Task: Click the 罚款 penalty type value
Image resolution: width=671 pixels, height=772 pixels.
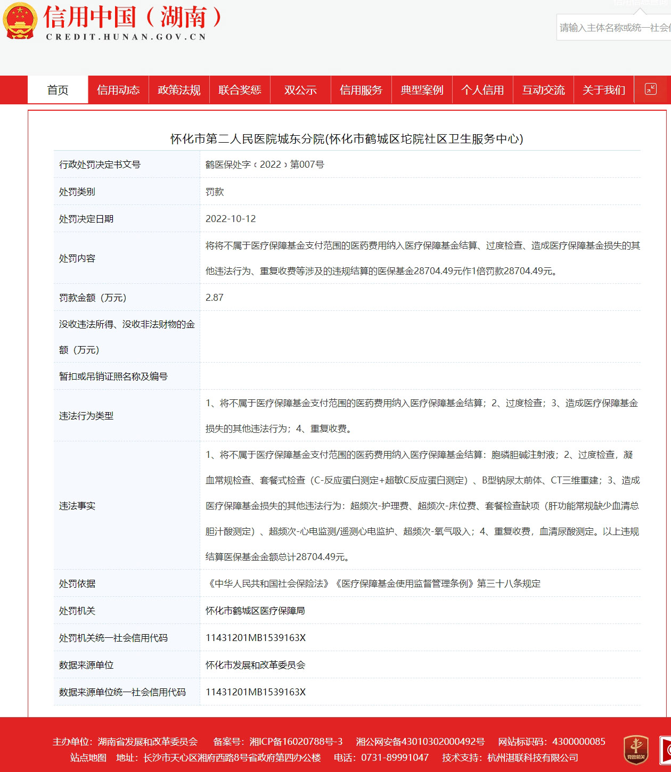Action: (x=215, y=192)
